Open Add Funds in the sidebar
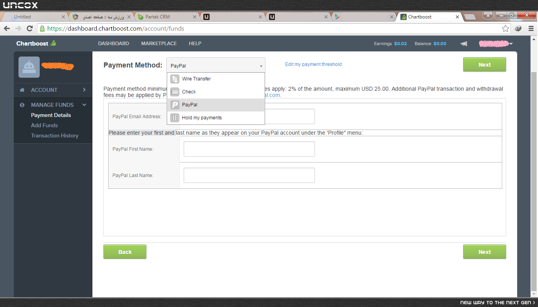Image resolution: width=538 pixels, height=307 pixels. [44, 125]
